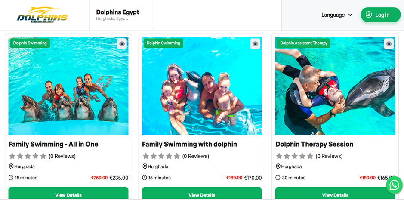Open WhatsApp chat floating button

(394, 185)
